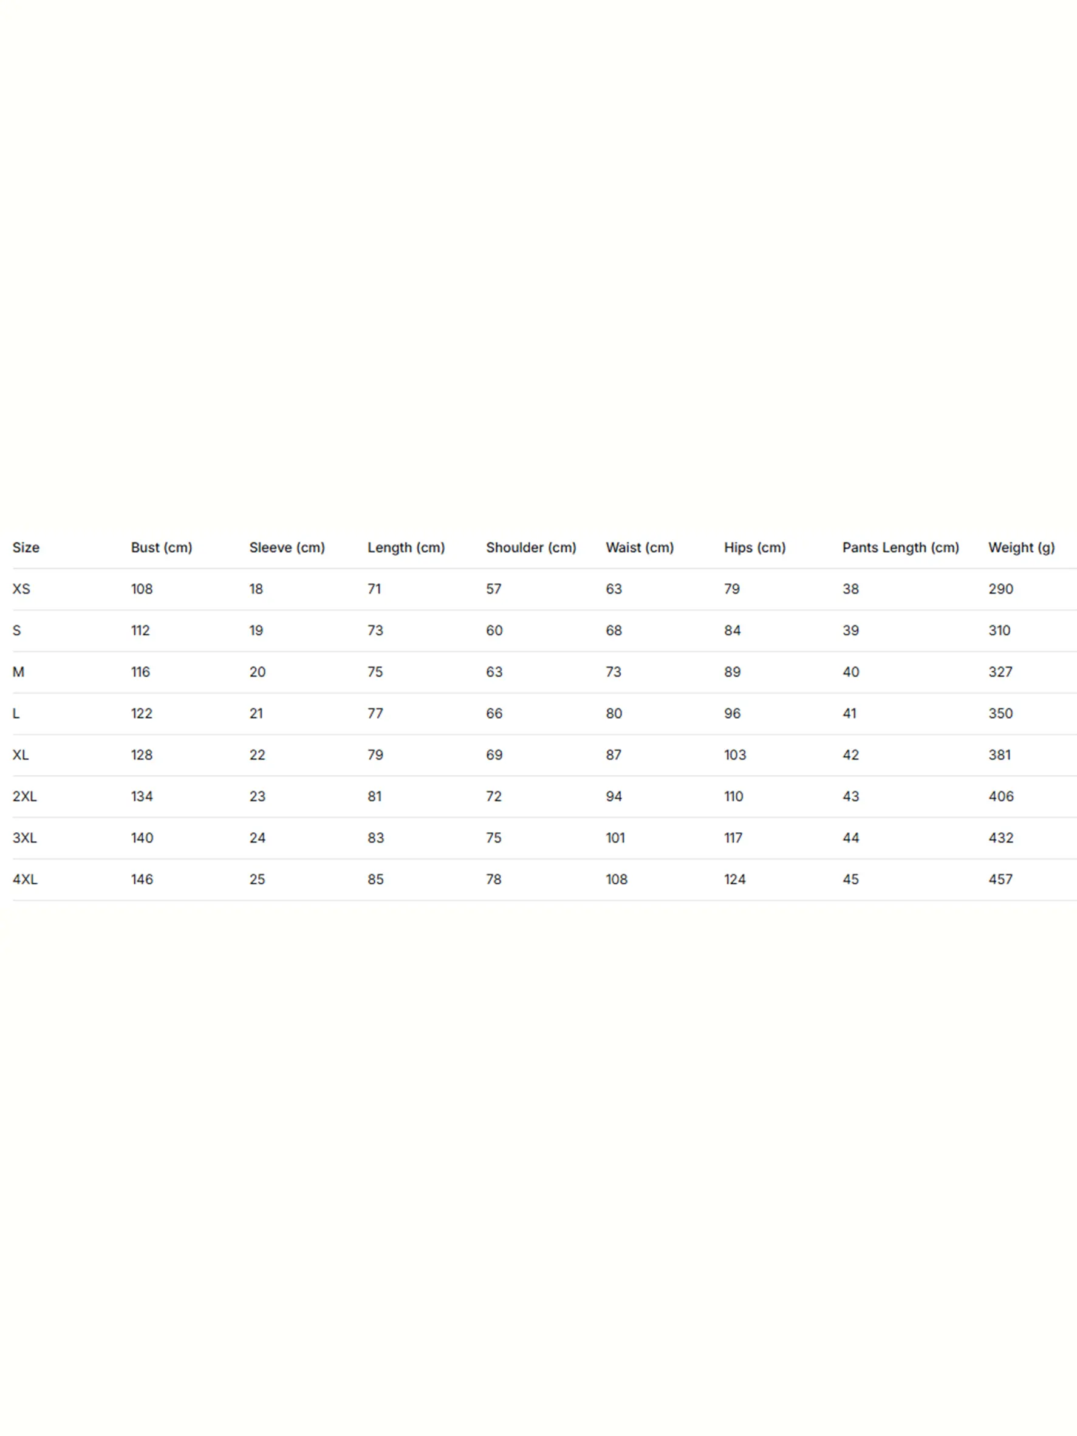Click the Pants Length (cm) header

click(x=900, y=547)
